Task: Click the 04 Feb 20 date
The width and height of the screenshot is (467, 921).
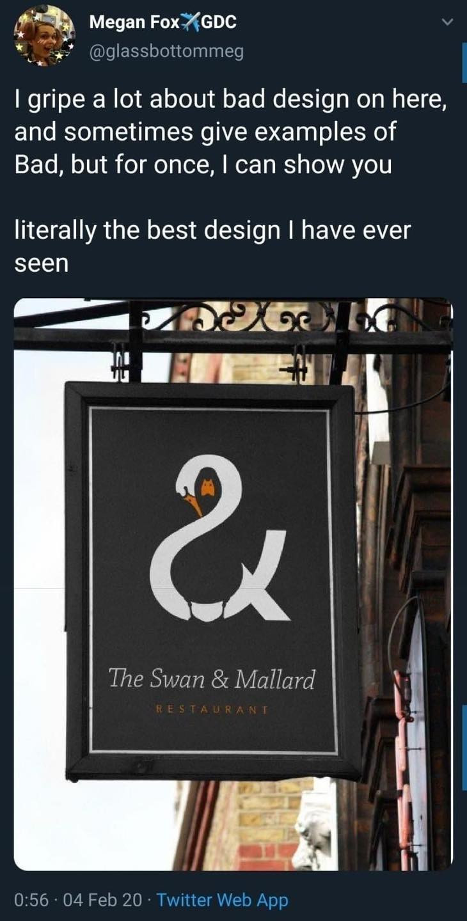Action: (103, 900)
